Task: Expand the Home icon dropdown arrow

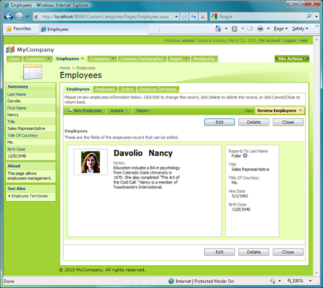Action: click(x=226, y=28)
